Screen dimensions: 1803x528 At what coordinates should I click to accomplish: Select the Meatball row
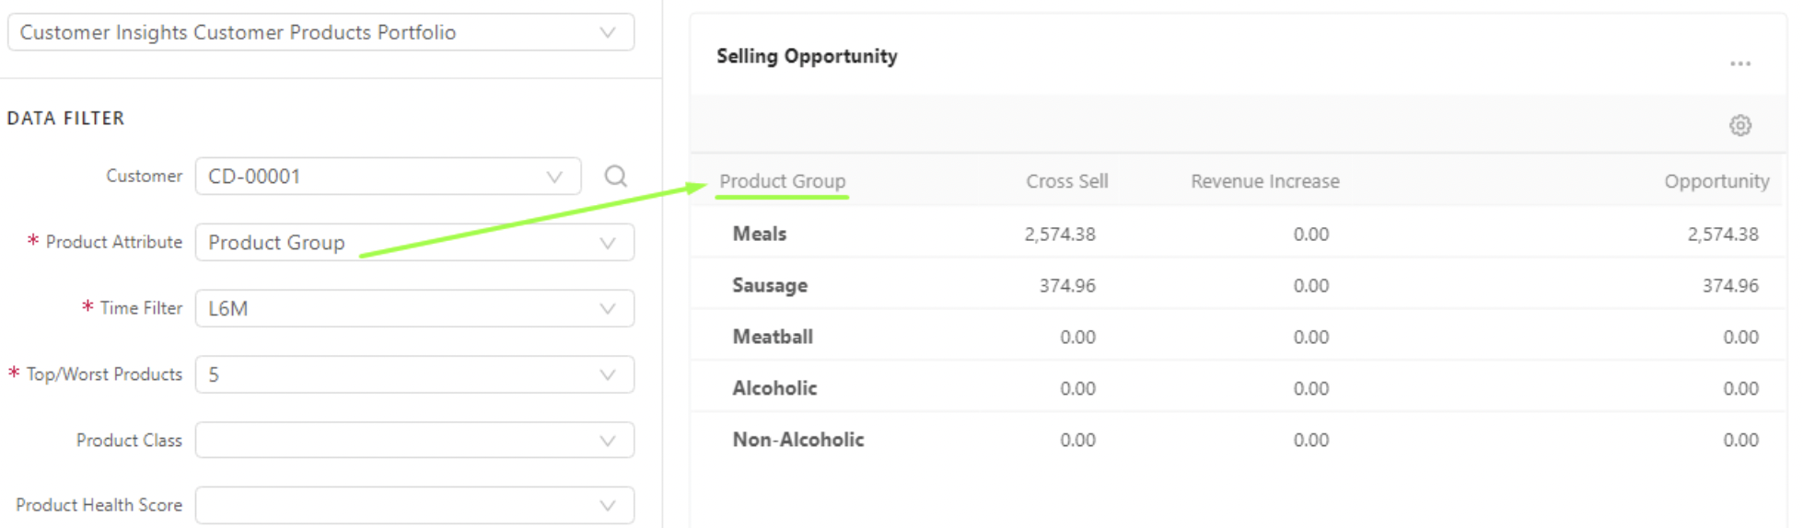pos(772,337)
